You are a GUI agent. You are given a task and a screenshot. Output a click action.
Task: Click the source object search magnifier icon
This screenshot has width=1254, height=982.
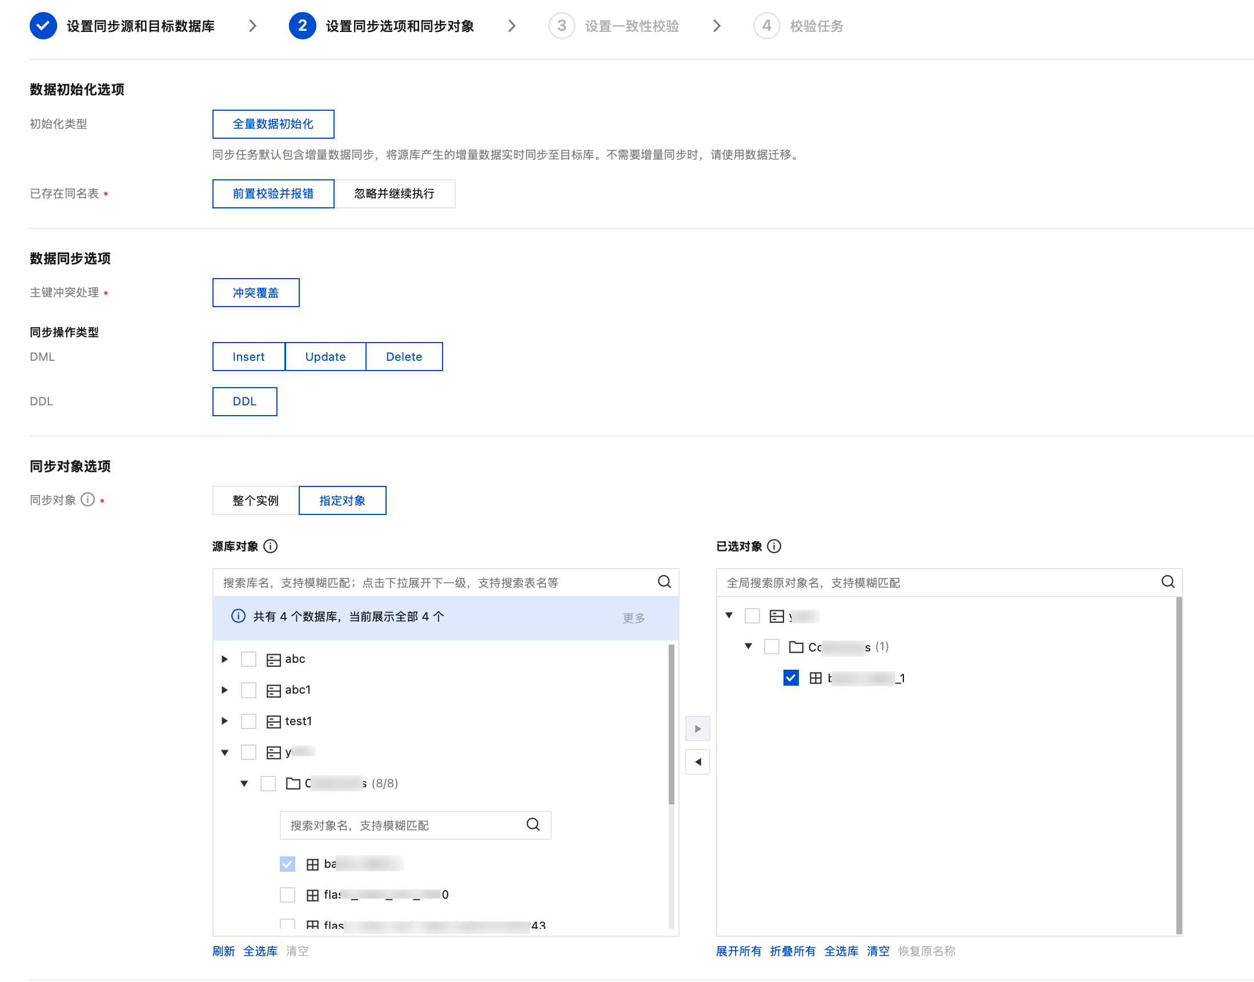click(x=664, y=582)
